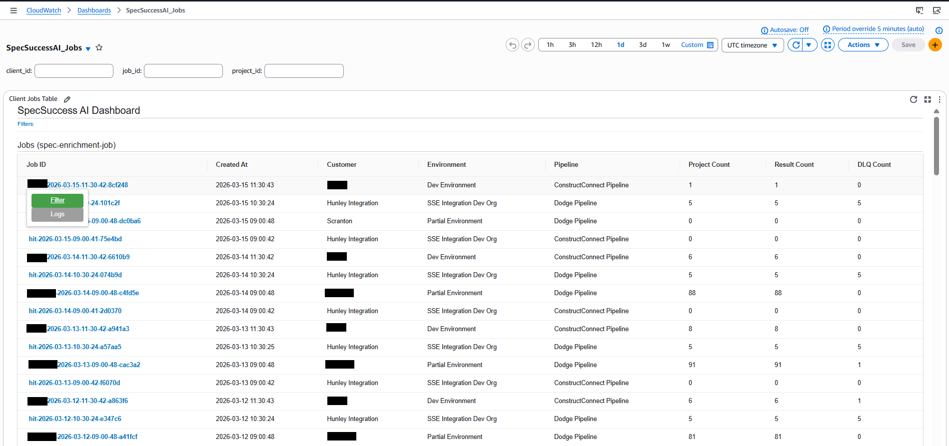
Task: Click the Period override info icon
Action: [827, 29]
